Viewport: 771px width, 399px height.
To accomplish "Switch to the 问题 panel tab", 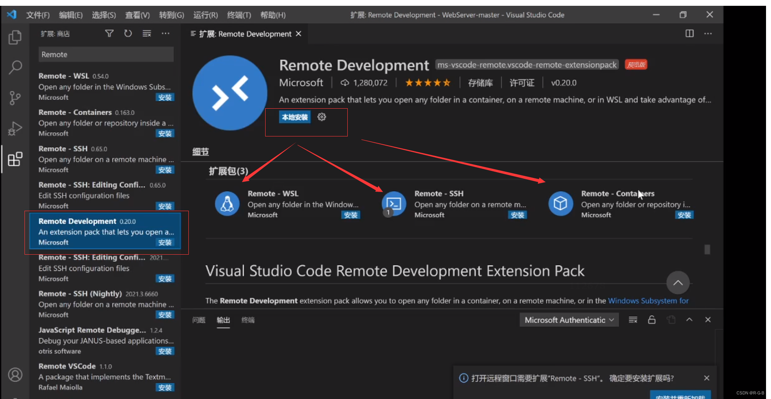I will coord(199,320).
